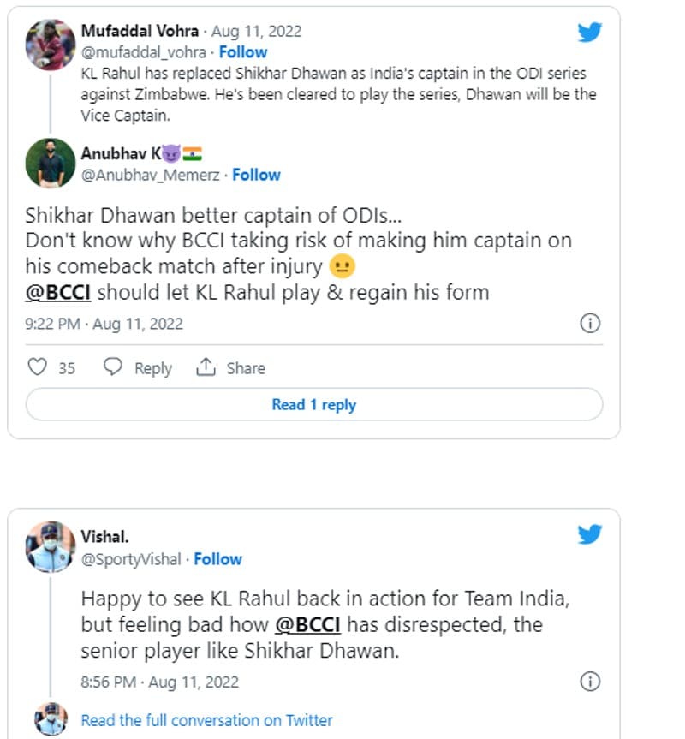Open info icon on Vishal's tweet

590,682
